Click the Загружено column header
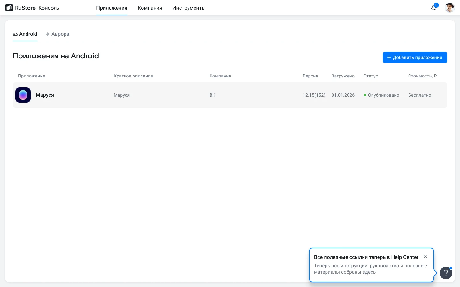The height and width of the screenshot is (287, 460). 343,76
